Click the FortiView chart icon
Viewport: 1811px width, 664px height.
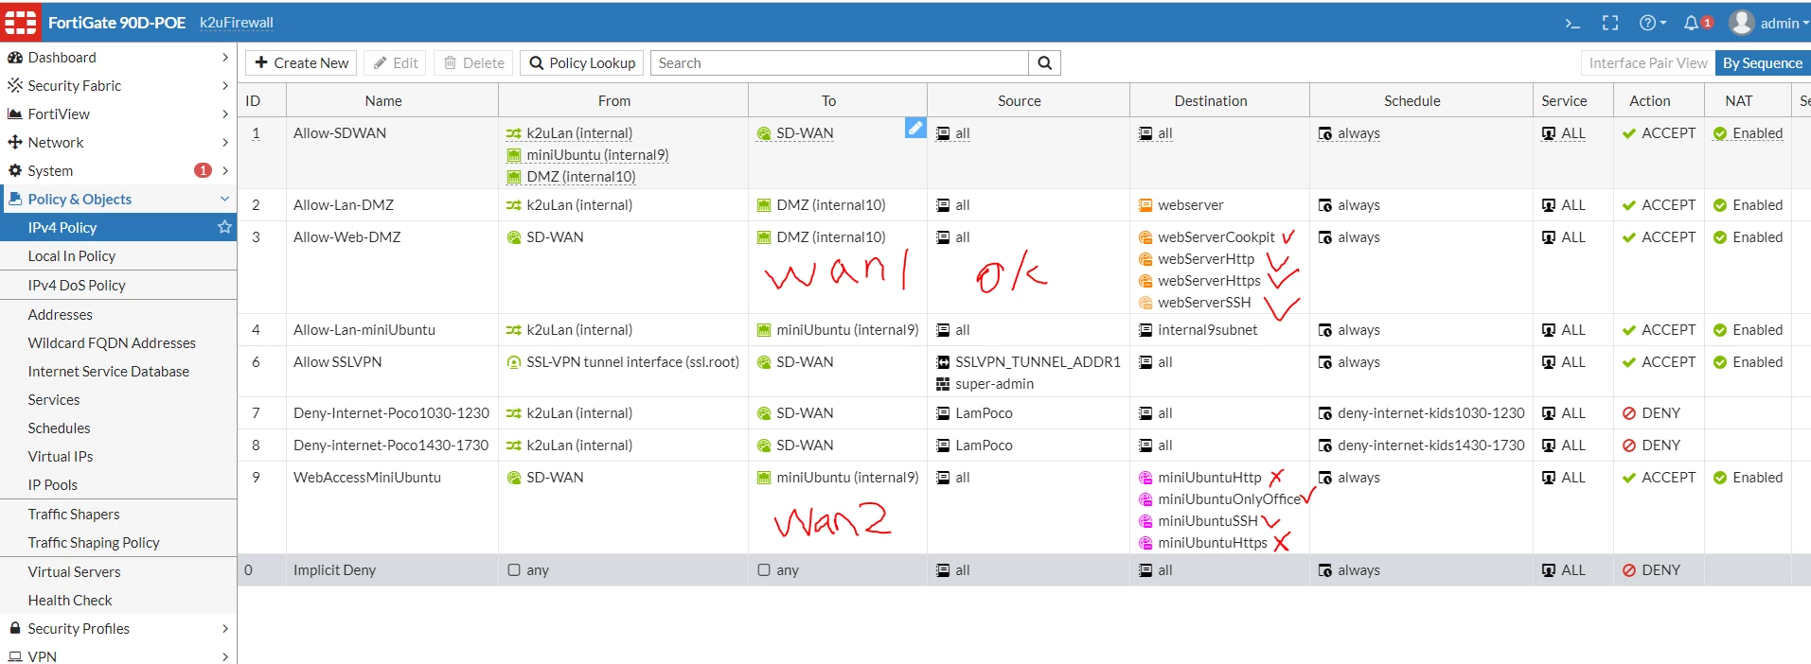(x=15, y=114)
